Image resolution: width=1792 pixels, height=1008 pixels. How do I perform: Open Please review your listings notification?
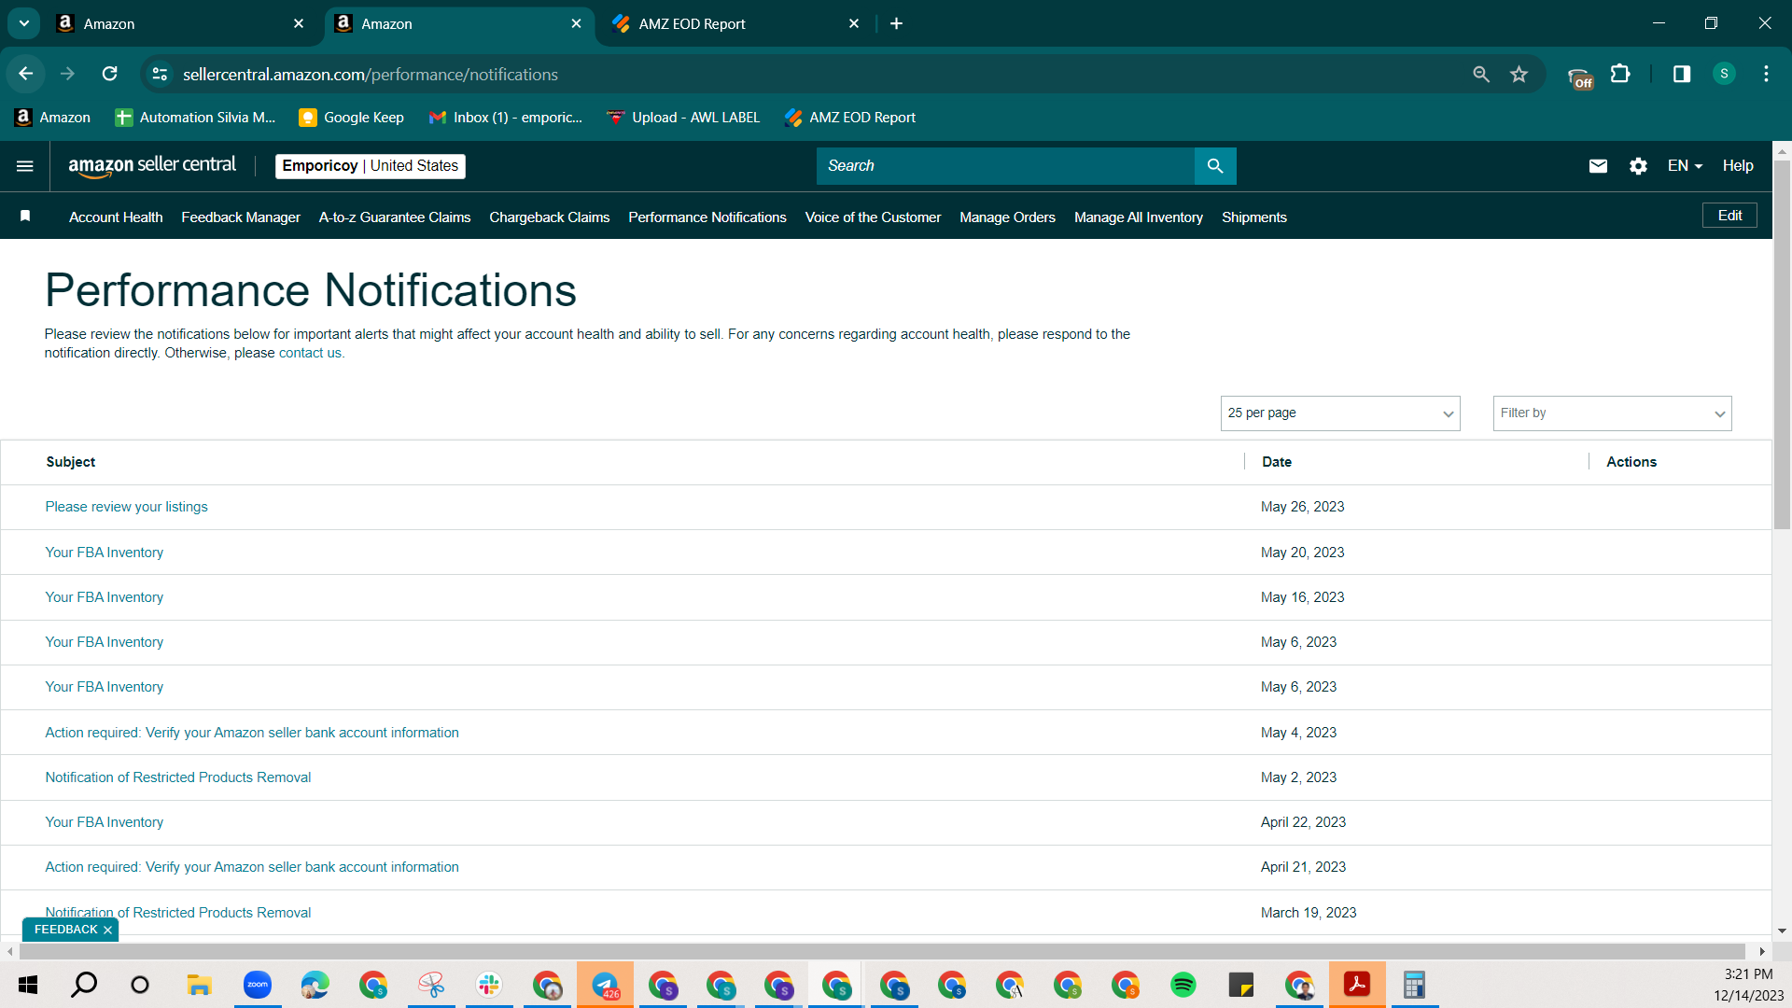tap(127, 507)
